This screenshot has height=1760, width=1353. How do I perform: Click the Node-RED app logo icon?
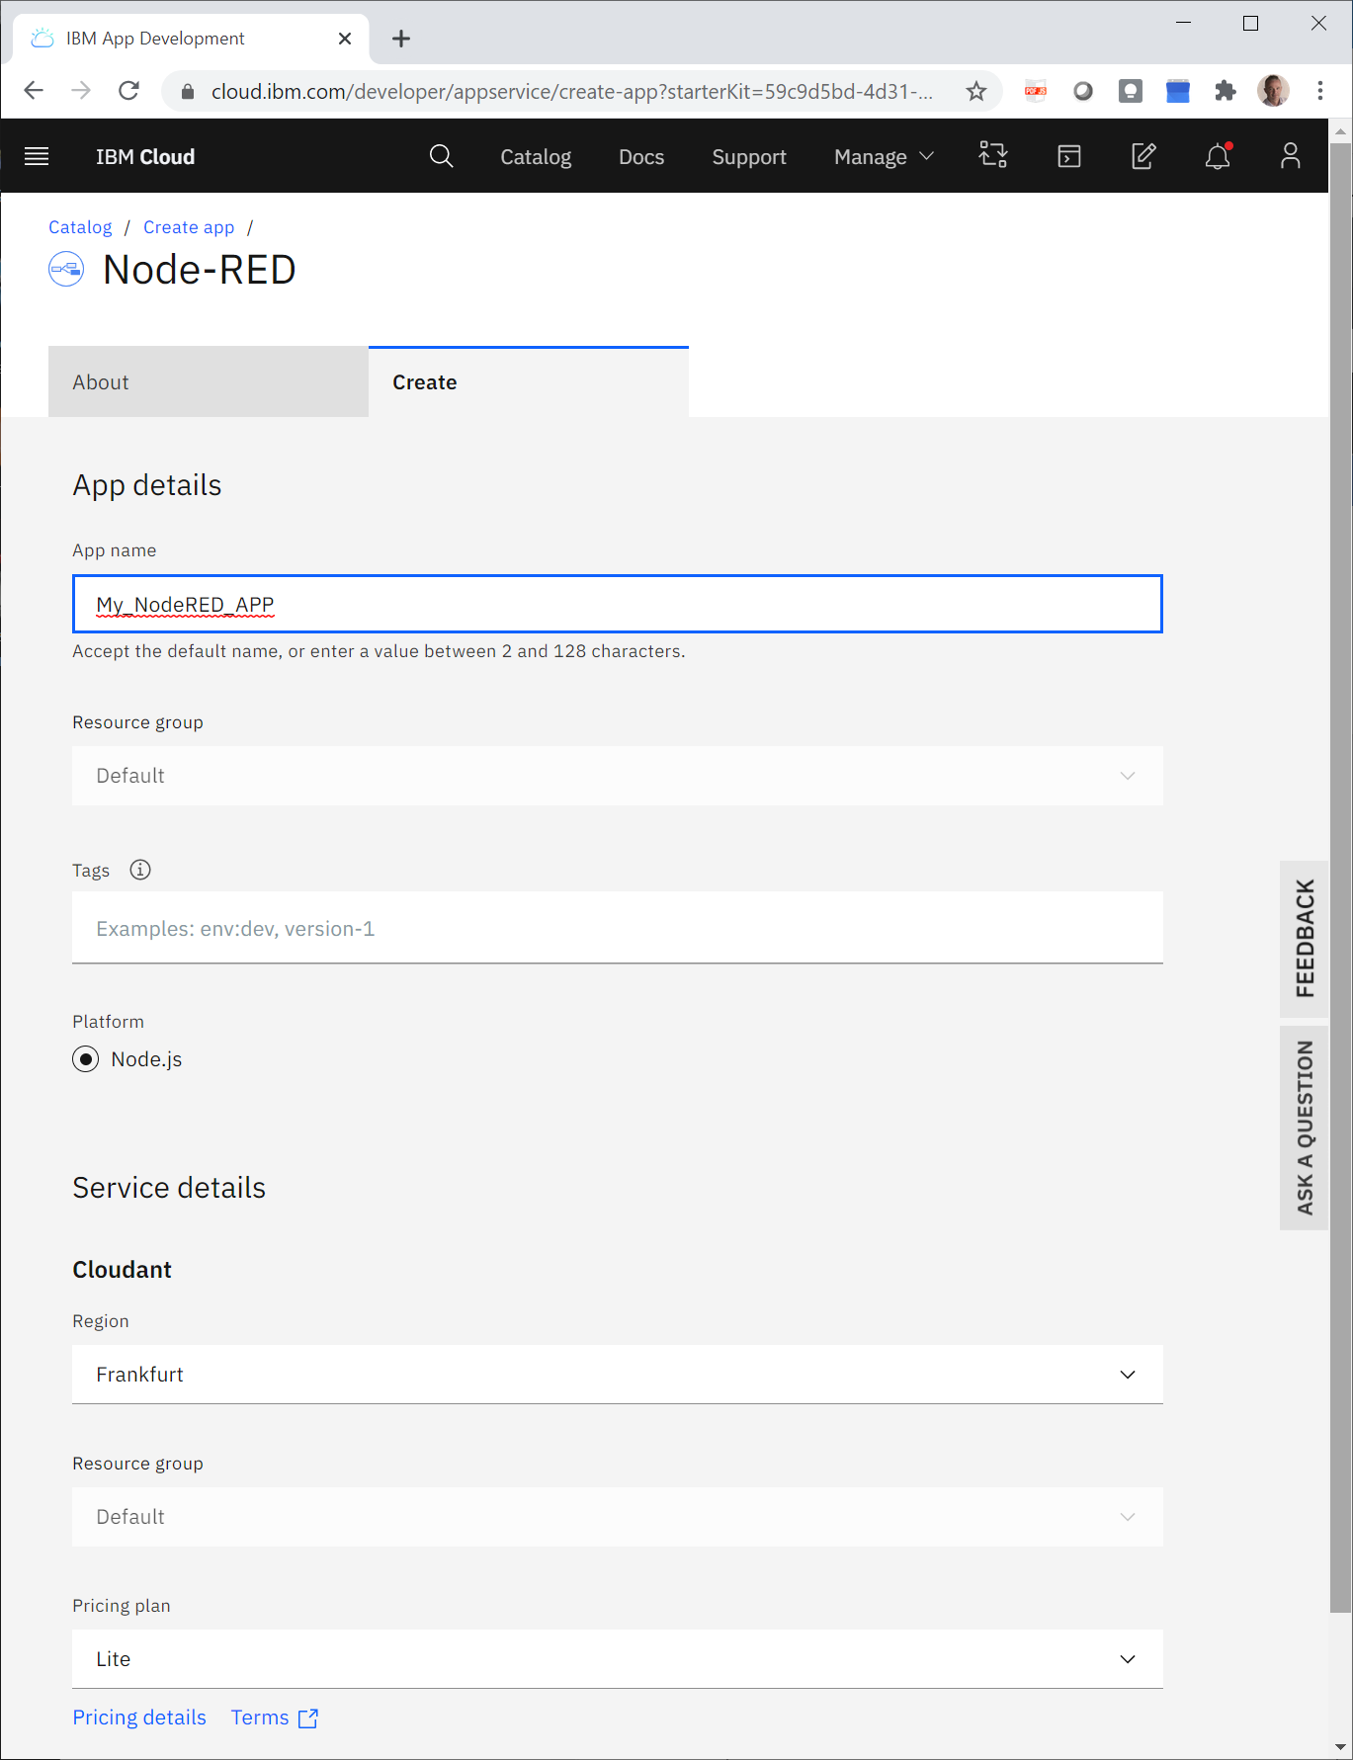click(66, 270)
